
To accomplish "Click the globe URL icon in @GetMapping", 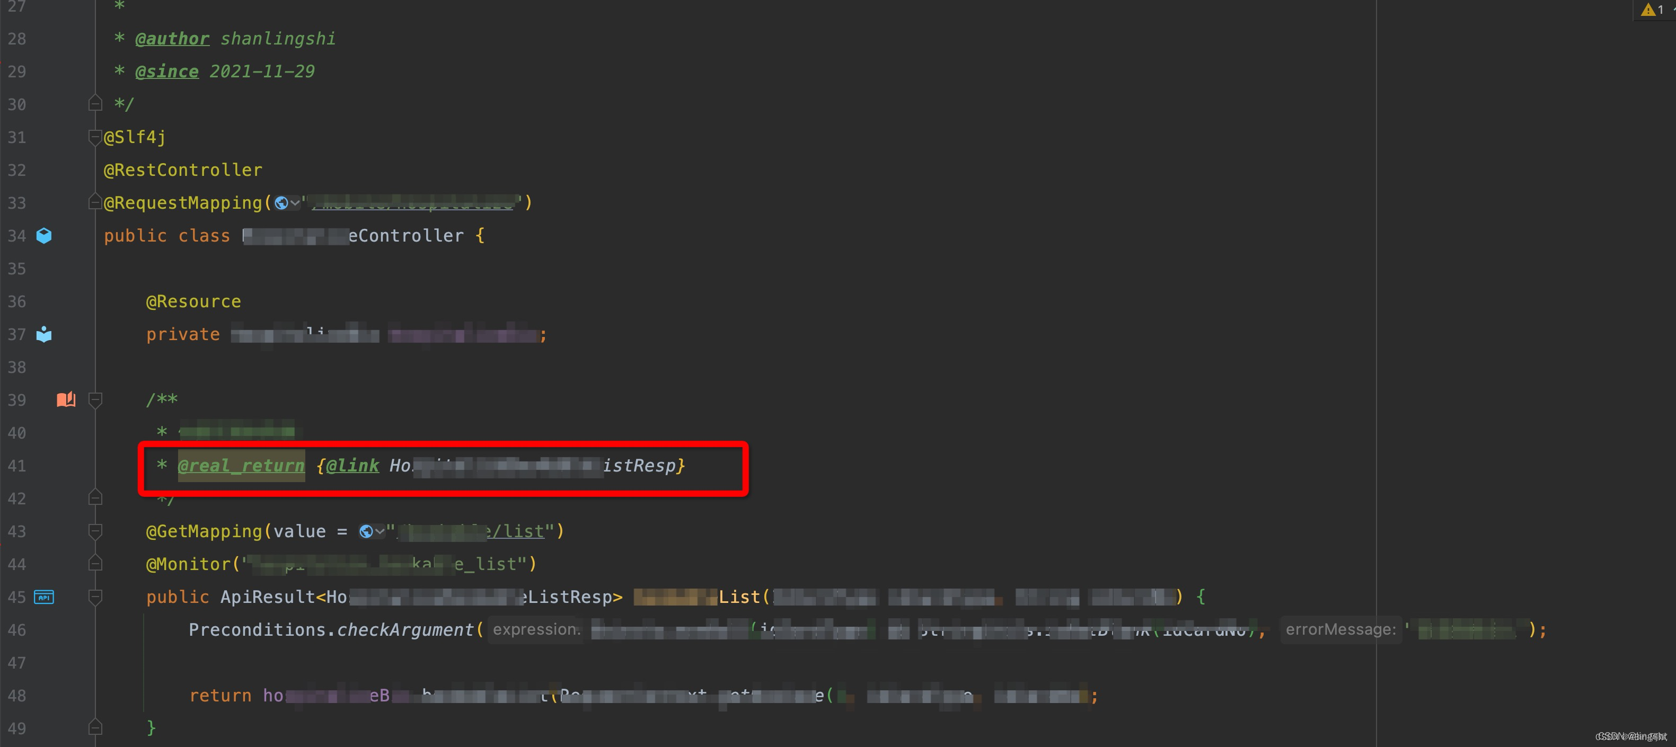I will [366, 532].
